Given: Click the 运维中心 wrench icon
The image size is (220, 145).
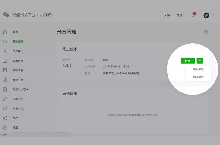Looking at the screenshot, I should point(5,99).
